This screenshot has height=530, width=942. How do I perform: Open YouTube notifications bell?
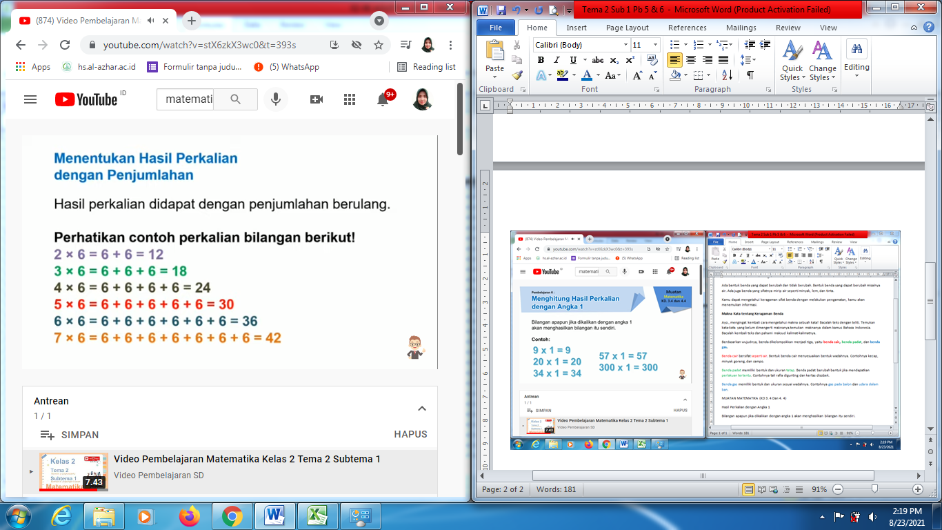pyautogui.click(x=383, y=99)
